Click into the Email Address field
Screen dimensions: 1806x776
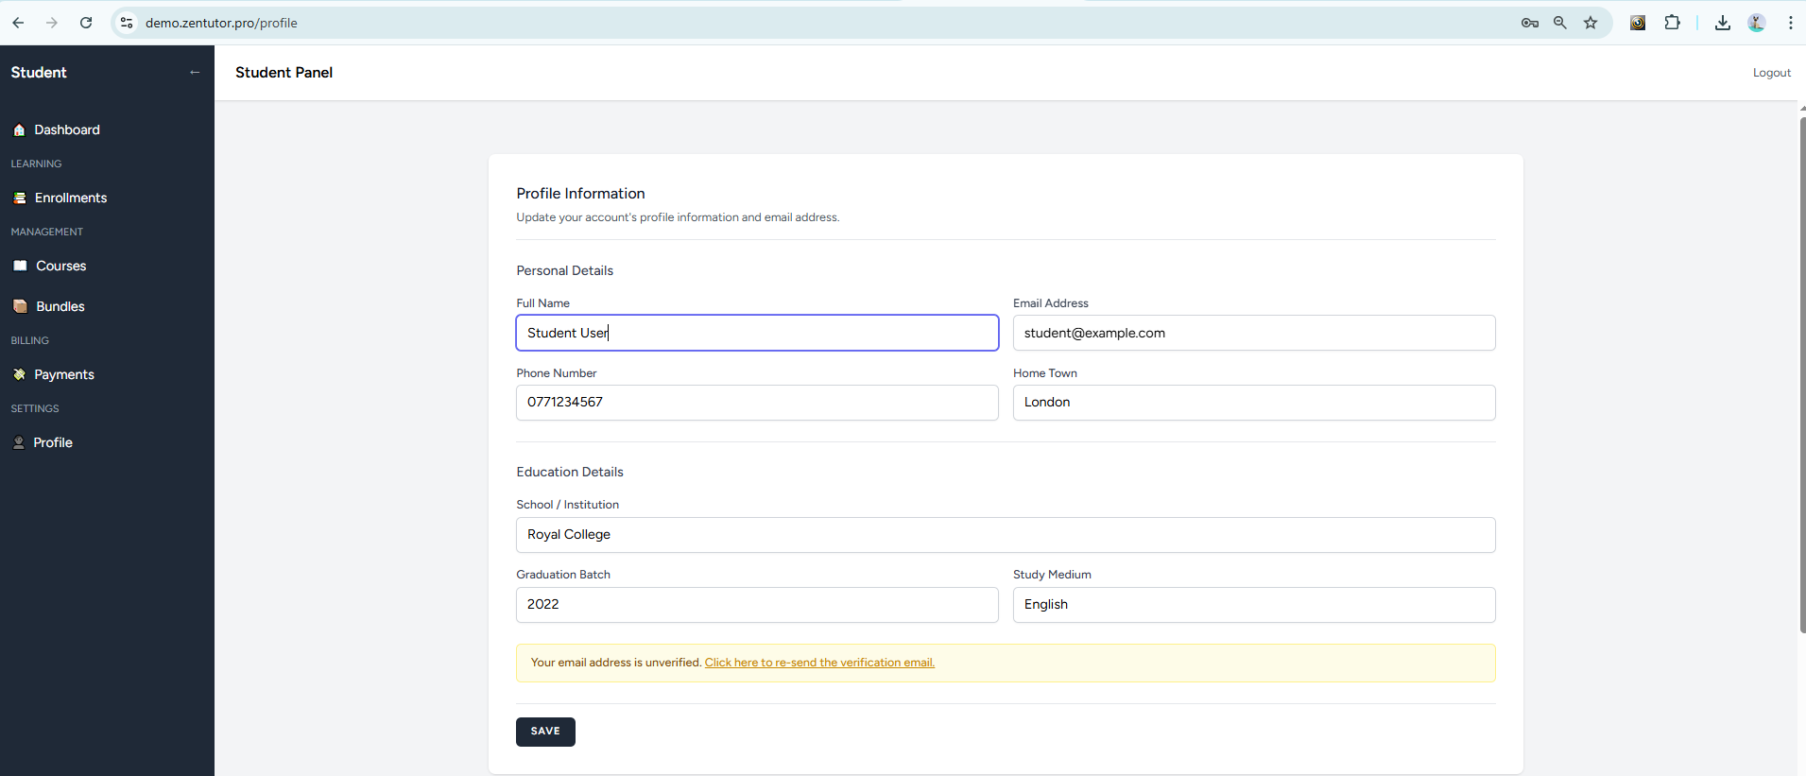pyautogui.click(x=1254, y=333)
